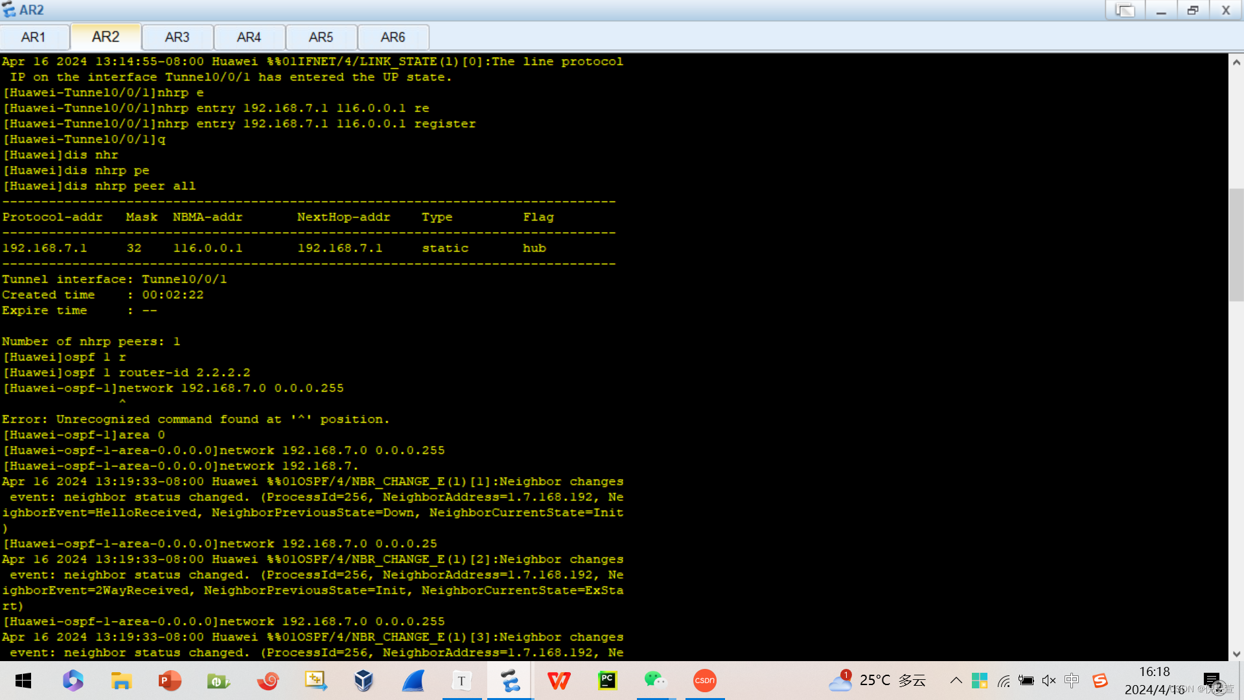Click the 'ospf 1 router-id 2.2.2.2' line

[127, 373]
